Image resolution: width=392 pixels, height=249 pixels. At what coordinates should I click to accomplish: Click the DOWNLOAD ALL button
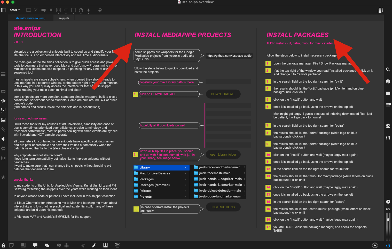click(223, 94)
